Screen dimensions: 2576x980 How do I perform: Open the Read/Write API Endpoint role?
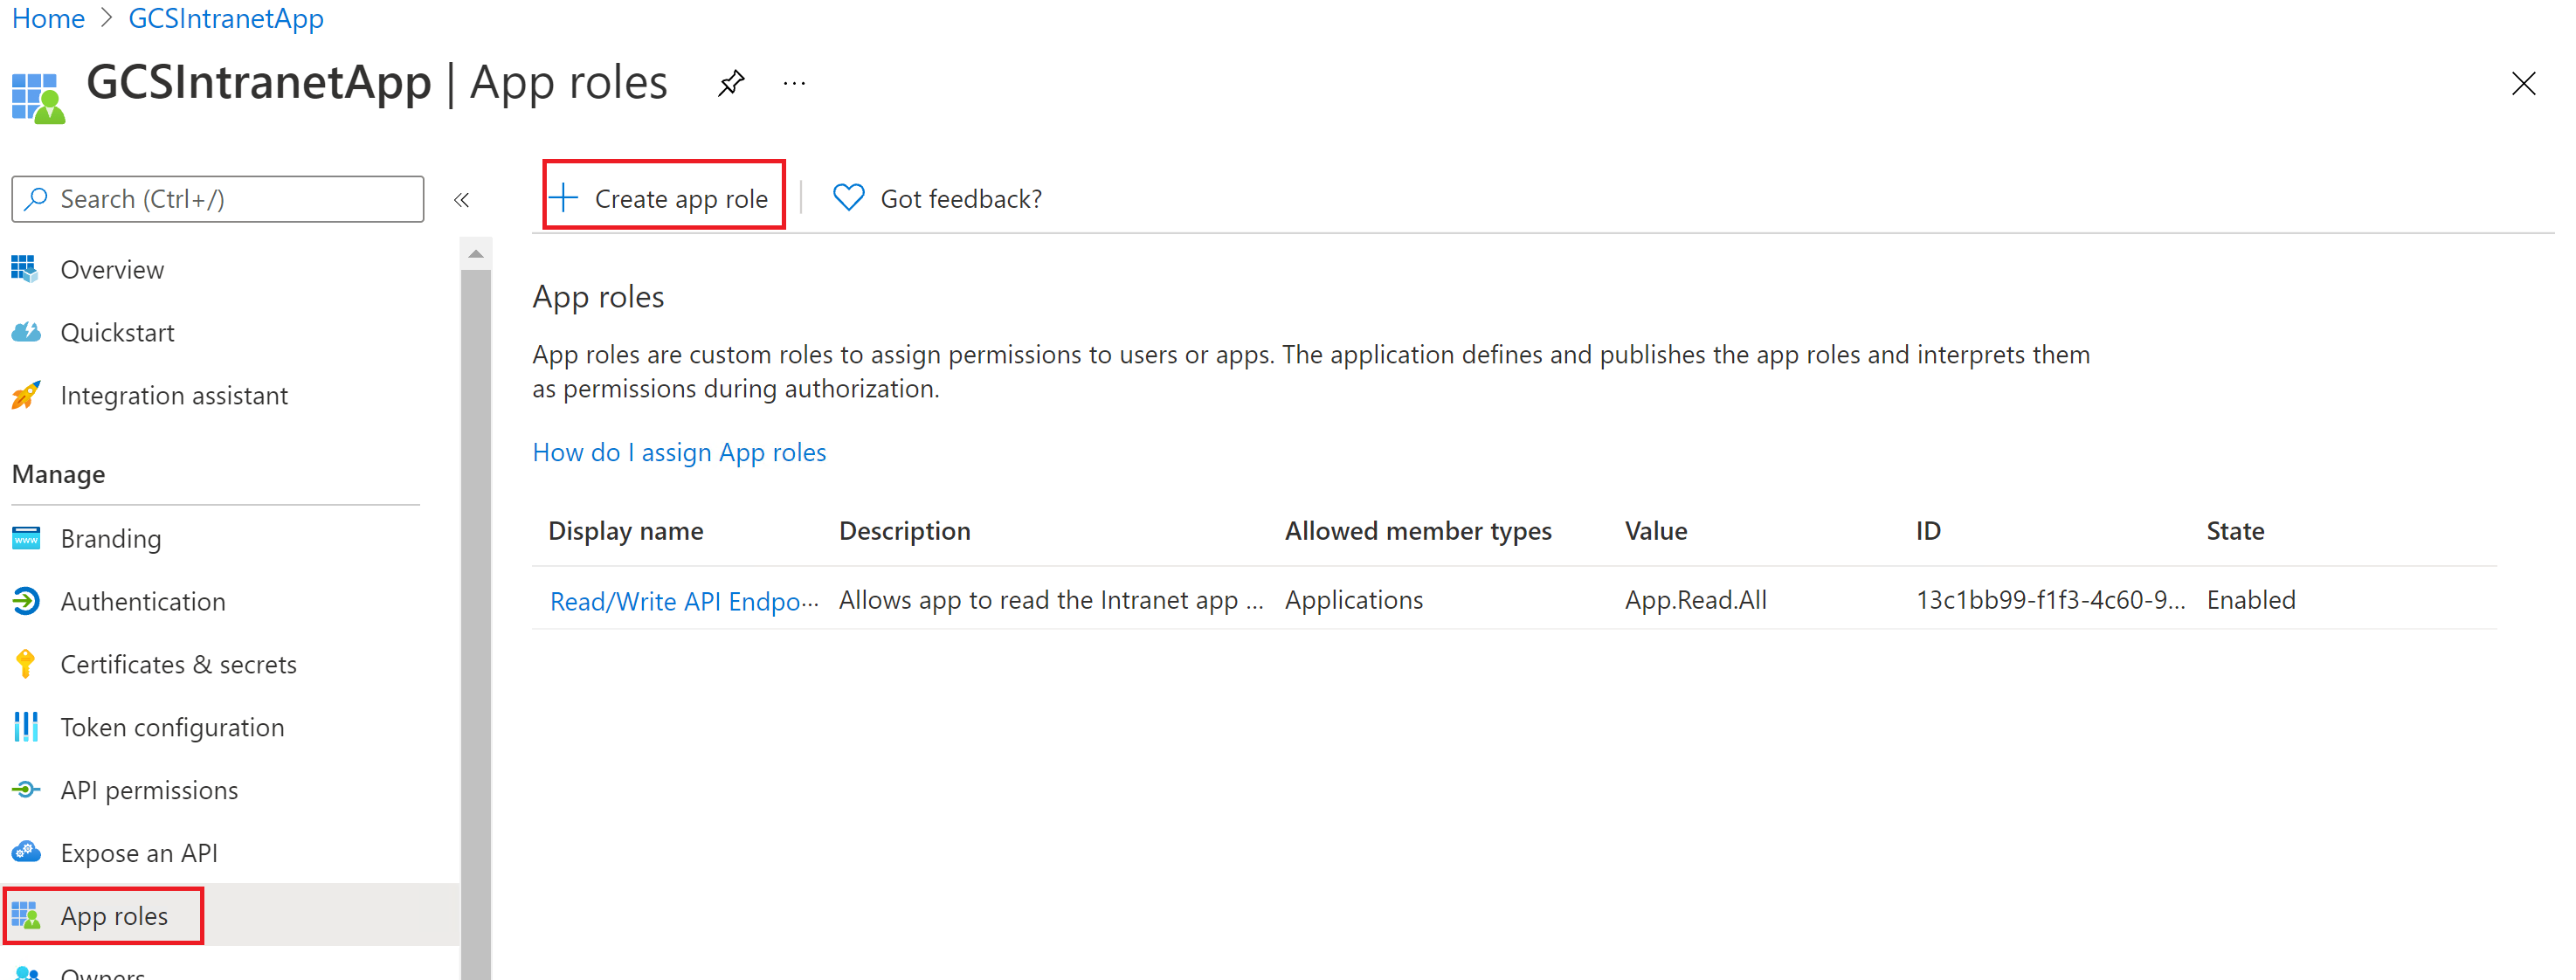(x=683, y=601)
